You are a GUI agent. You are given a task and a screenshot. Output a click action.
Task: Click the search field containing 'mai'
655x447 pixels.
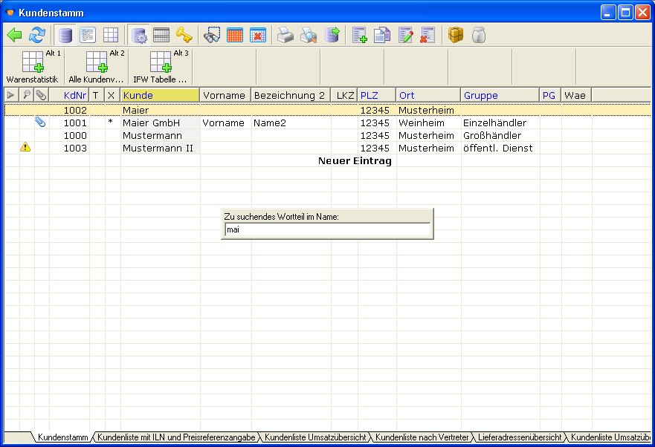pyautogui.click(x=327, y=230)
